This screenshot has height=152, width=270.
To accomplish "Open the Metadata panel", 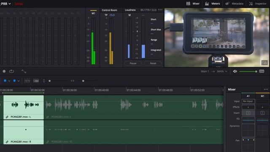I will 235,4.
